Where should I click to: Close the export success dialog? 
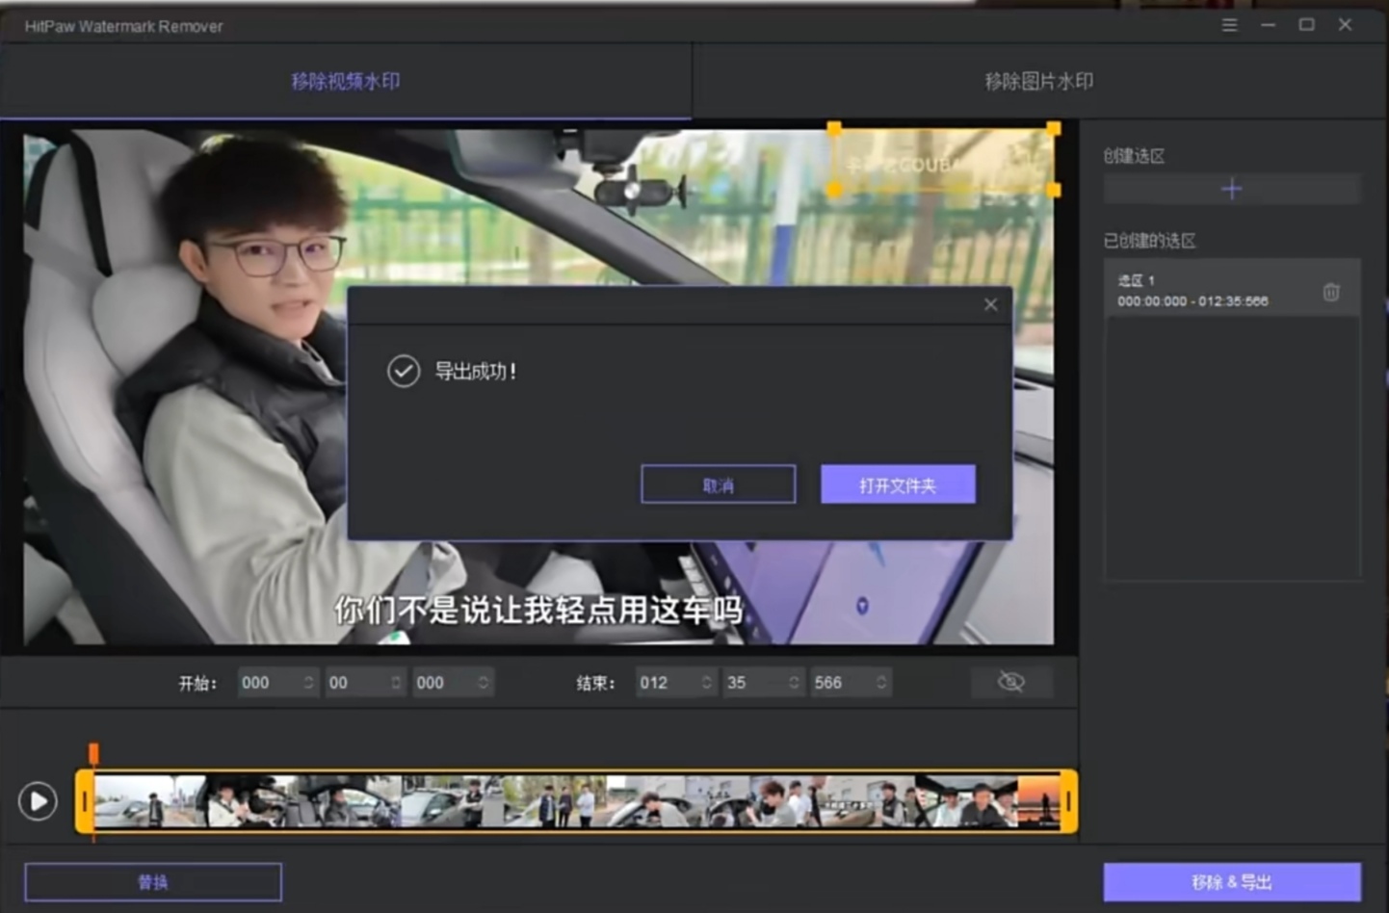(x=990, y=304)
